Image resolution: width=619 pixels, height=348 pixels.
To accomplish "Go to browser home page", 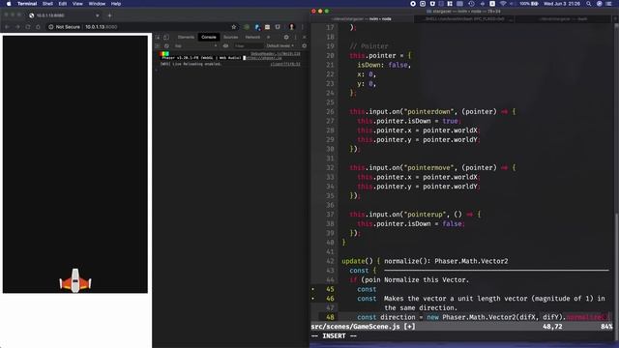I will point(38,27).
